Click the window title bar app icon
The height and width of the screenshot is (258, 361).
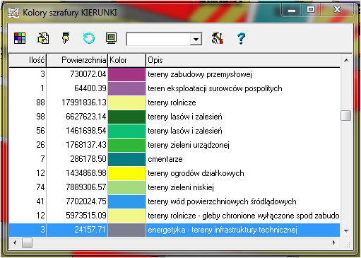click(13, 12)
